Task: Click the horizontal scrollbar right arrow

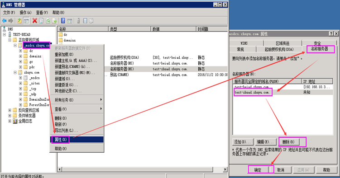Action: pyautogui.click(x=225, y=169)
